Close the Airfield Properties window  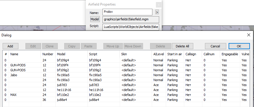159,5
